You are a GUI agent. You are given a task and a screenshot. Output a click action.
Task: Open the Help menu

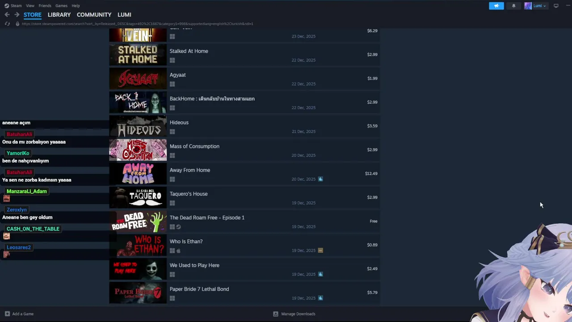click(76, 6)
